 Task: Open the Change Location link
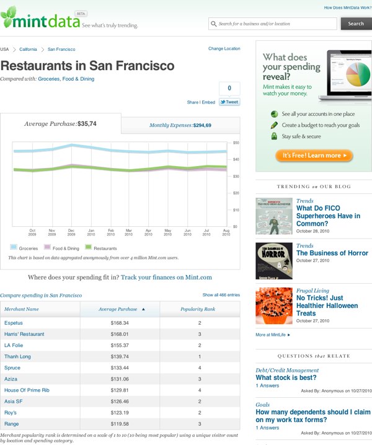click(x=224, y=48)
